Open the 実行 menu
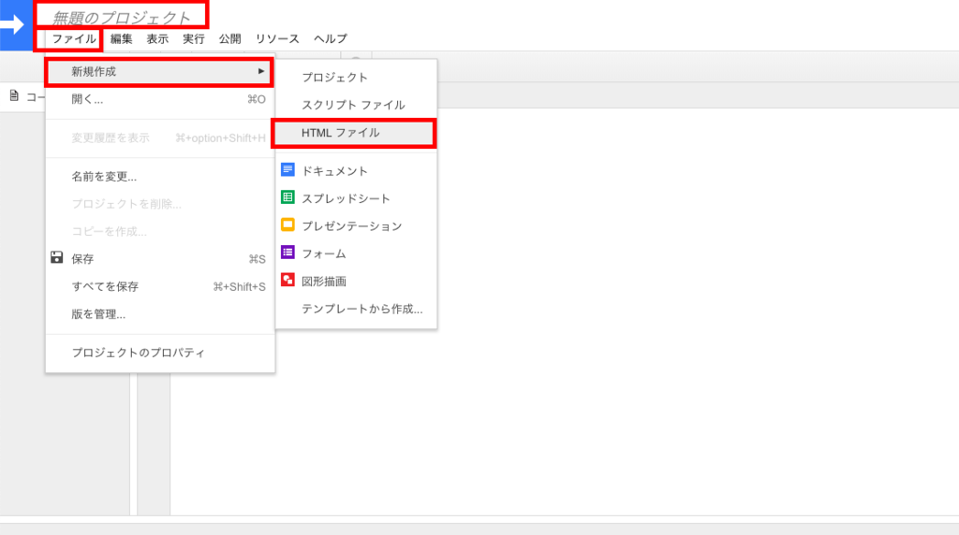 (x=193, y=39)
